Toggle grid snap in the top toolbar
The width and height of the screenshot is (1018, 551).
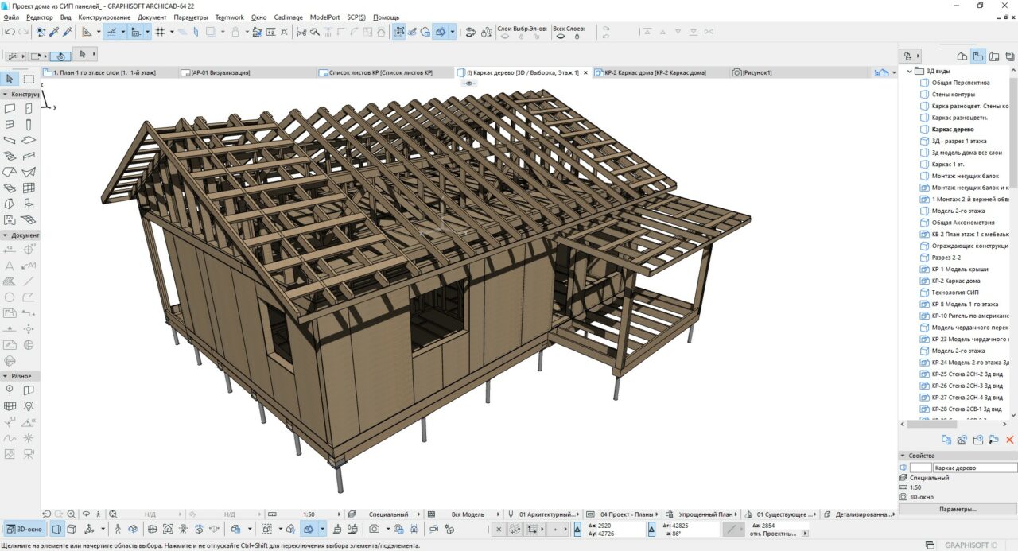[160, 32]
